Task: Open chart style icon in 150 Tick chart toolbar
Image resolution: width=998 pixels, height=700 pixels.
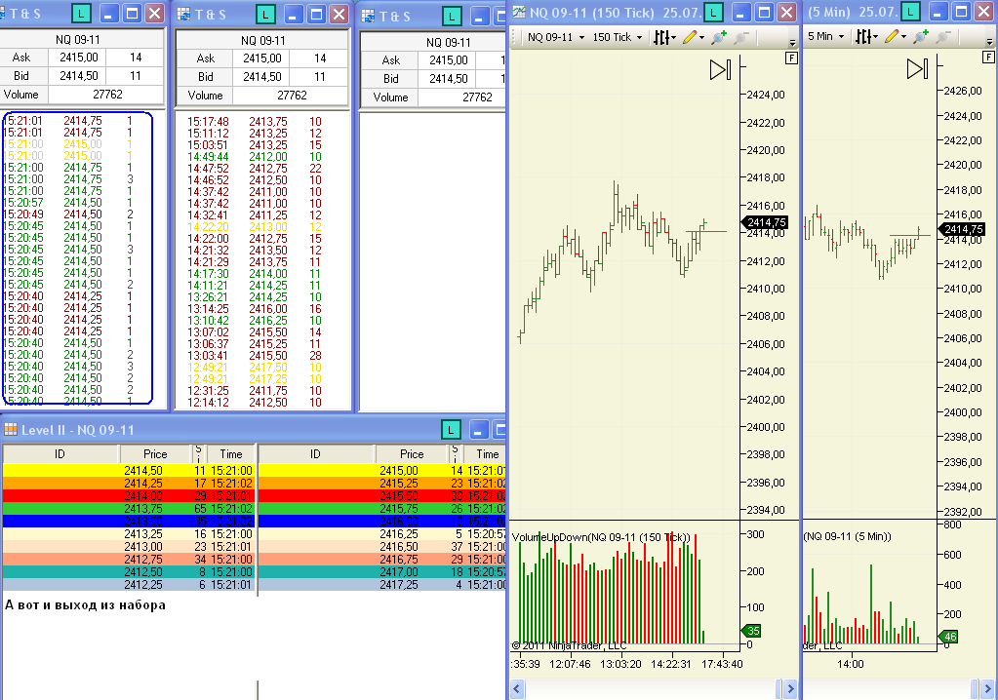Action: (663, 37)
